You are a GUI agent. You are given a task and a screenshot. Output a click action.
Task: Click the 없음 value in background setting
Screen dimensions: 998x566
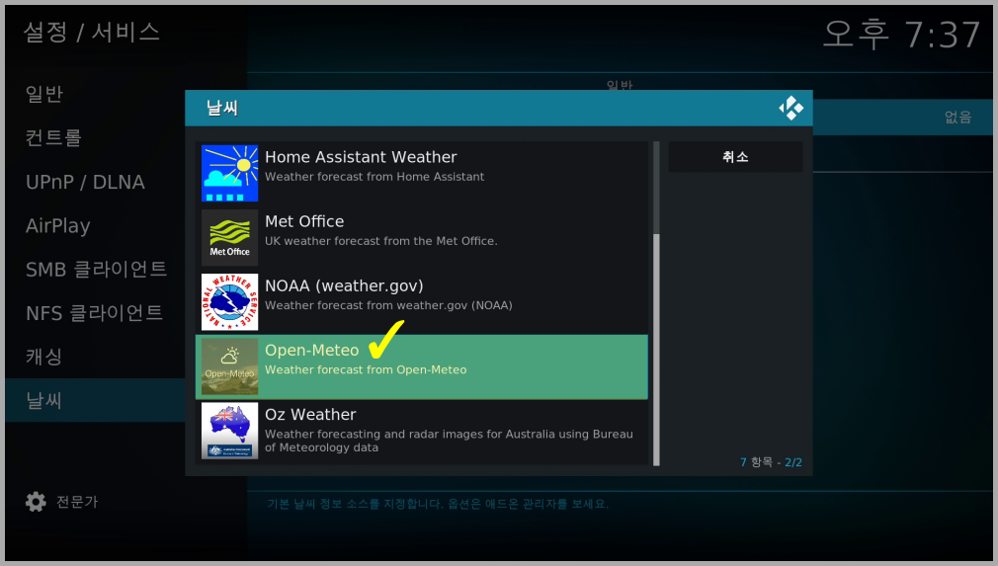(x=957, y=117)
